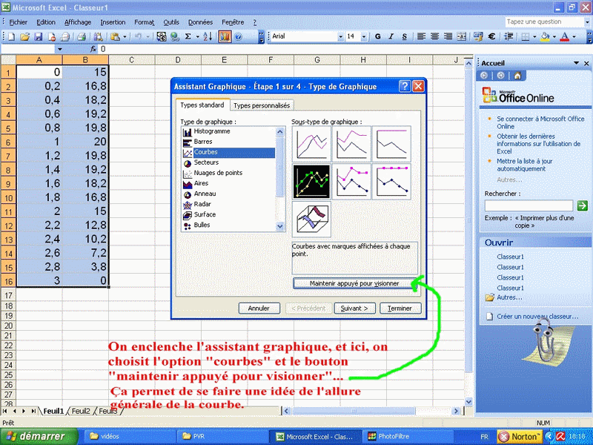The image size is (593, 445).
Task: Create a new workbook with the New icon
Action: coord(11,36)
